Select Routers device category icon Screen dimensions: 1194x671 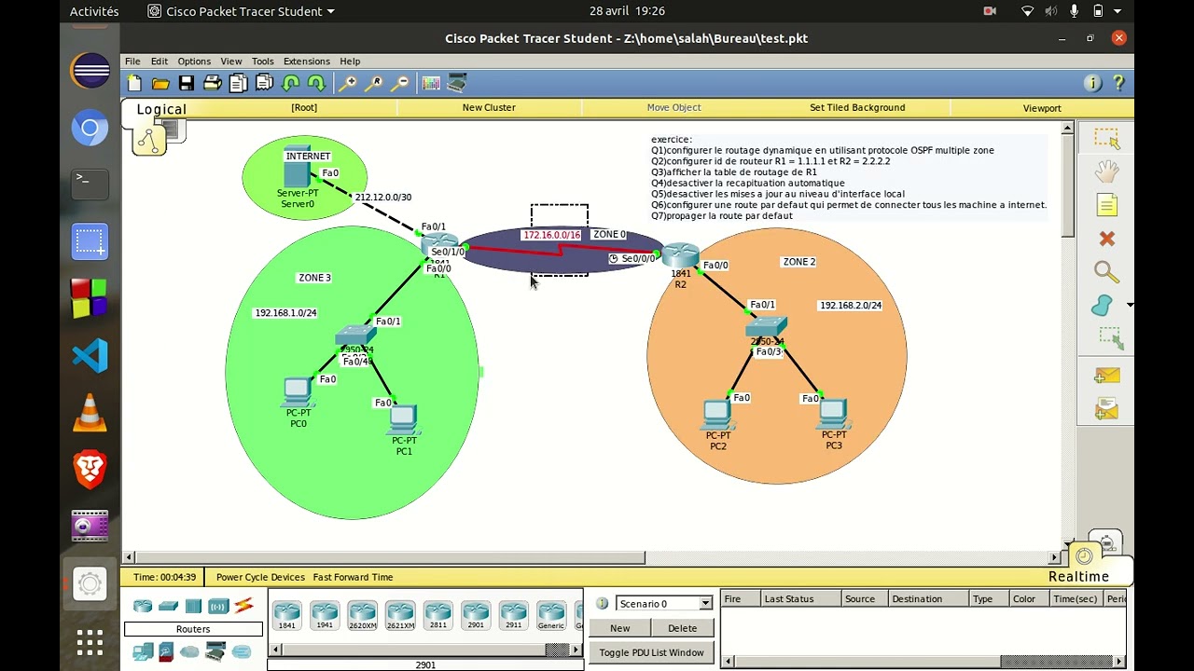click(x=143, y=606)
